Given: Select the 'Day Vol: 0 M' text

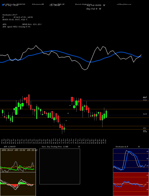Looking at the screenshot, I should (x=94, y=9).
